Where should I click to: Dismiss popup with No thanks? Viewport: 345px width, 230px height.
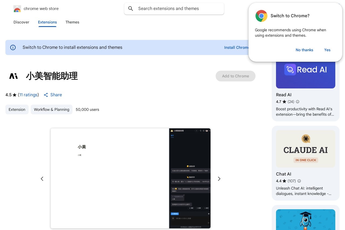[304, 50]
